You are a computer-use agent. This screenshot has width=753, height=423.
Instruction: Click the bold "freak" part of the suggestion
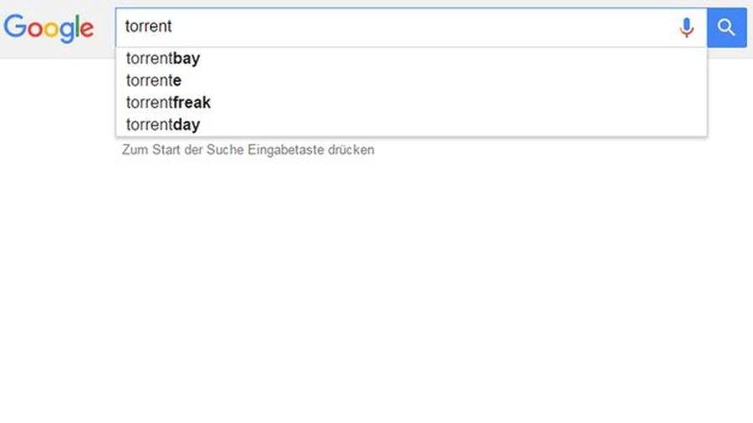192,103
